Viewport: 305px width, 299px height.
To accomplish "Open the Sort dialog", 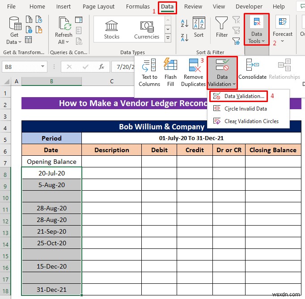I will (199, 27).
